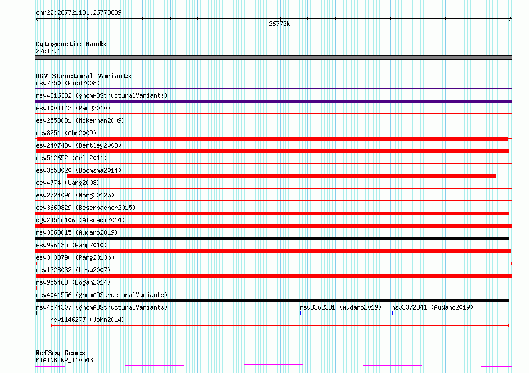Click the blue nsv3362331 insertion marker
Screen dimensions: 529x373
coord(301,313)
